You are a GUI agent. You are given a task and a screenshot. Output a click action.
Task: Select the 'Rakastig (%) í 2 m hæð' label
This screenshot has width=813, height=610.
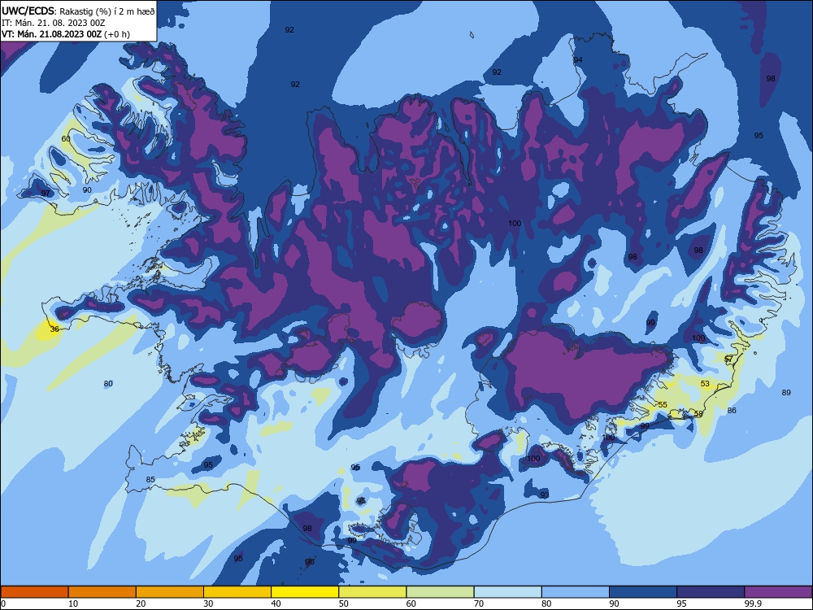click(x=107, y=11)
